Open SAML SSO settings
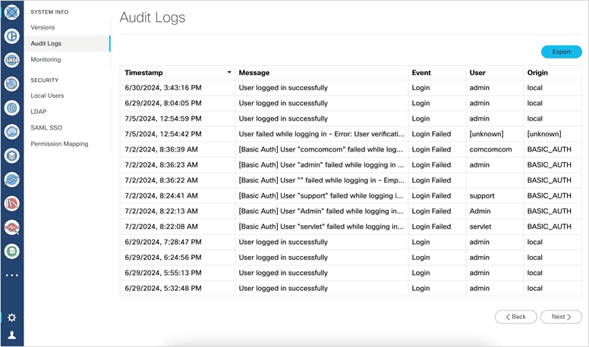This screenshot has width=589, height=347. 46,127
